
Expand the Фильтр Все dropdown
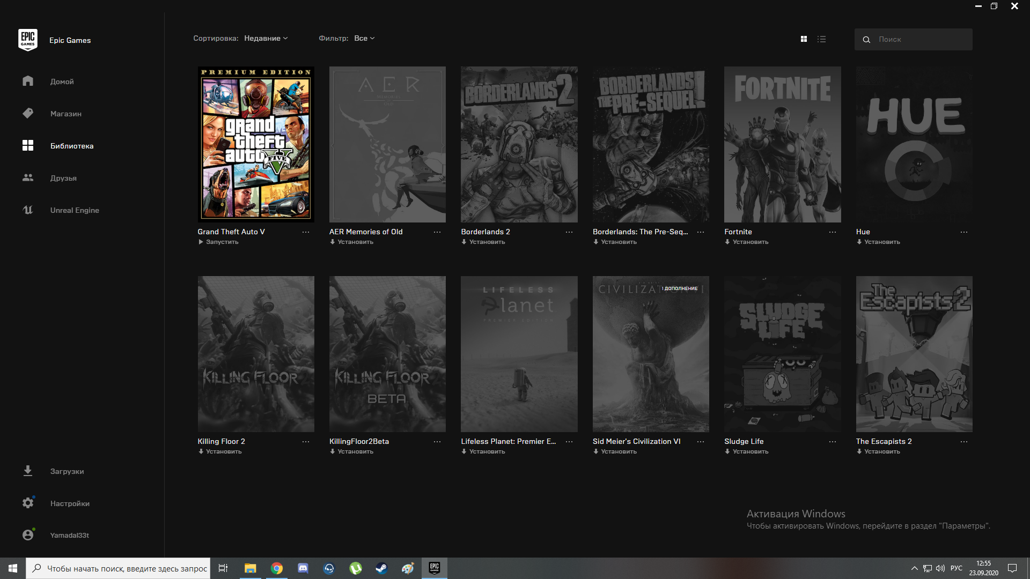364,39
